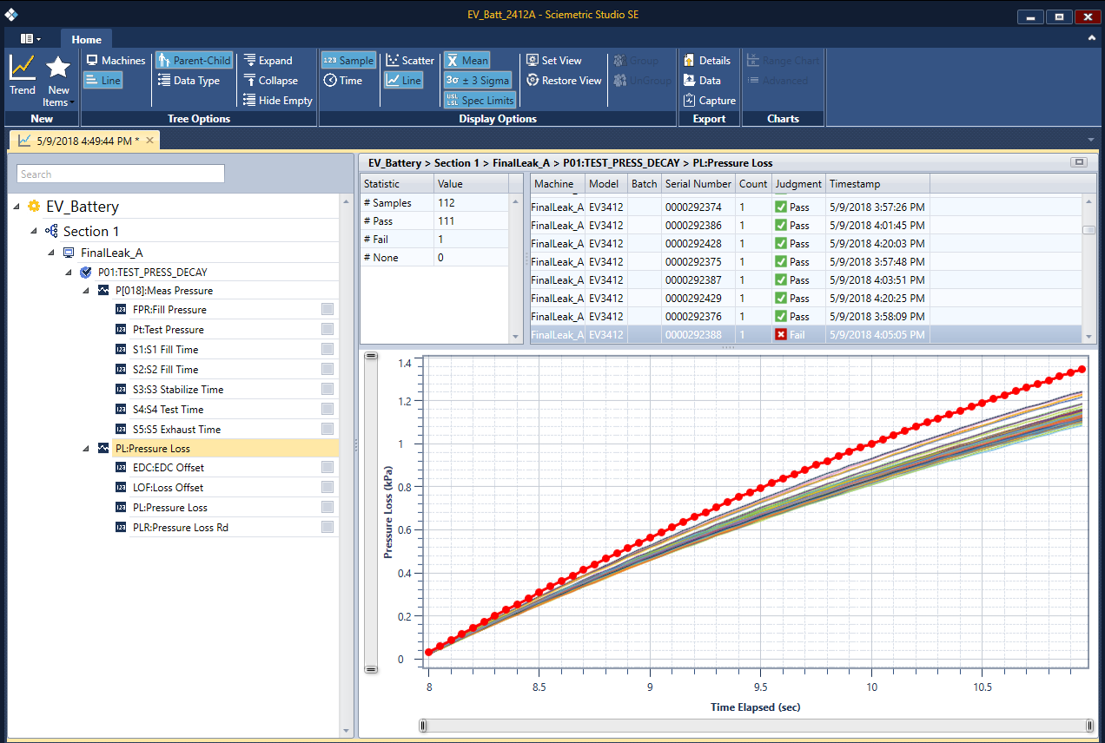Toggle the Line tree option
Viewport: 1105px width, 743px height.
(x=103, y=81)
